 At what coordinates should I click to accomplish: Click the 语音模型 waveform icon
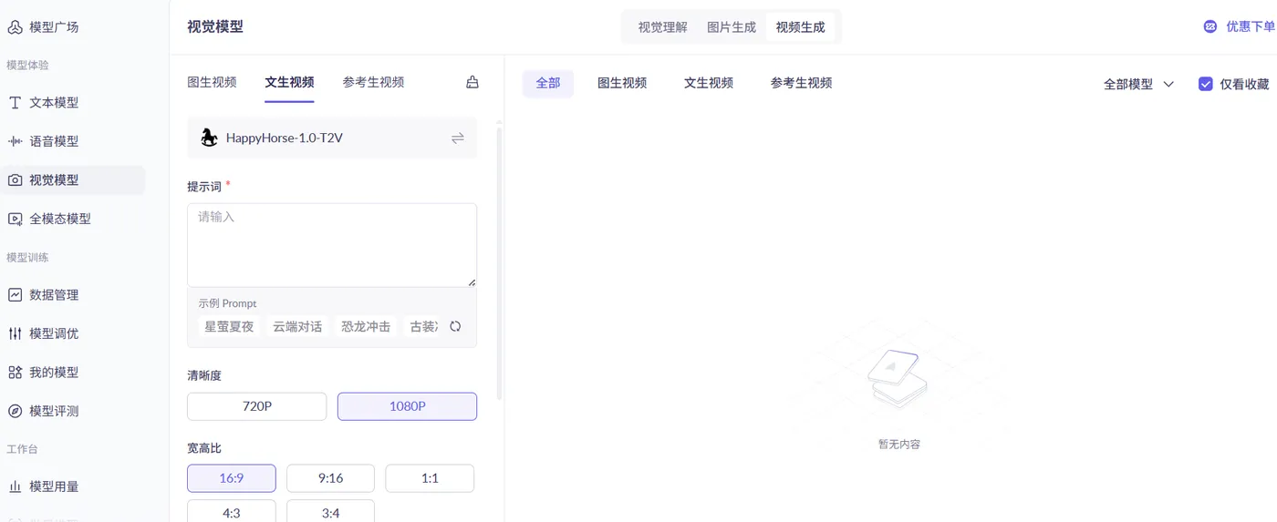click(x=15, y=141)
